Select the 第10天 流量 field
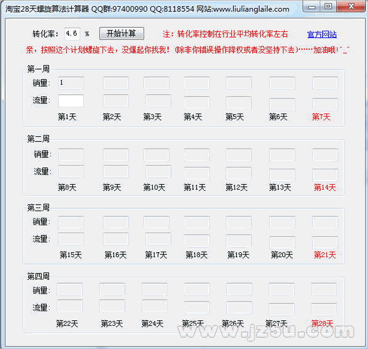Image resolution: width=368 pixels, height=349 pixels. click(158, 171)
